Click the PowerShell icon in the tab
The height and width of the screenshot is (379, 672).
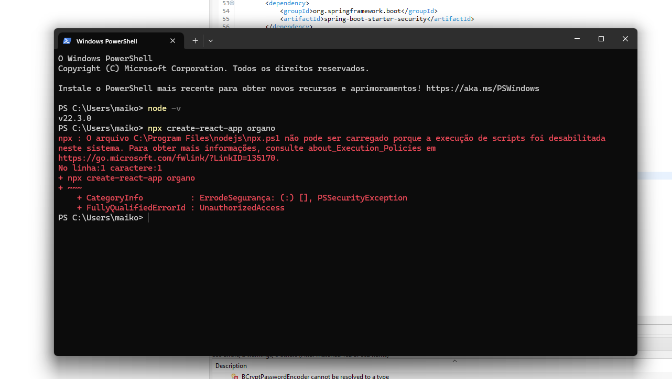tap(67, 41)
